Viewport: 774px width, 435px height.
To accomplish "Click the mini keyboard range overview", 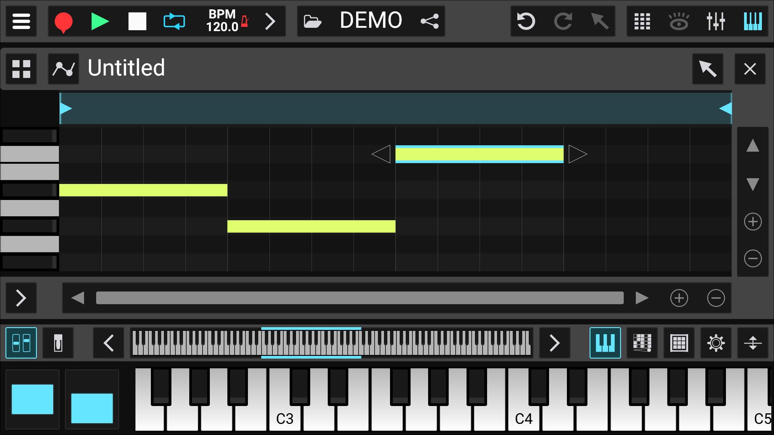I will tap(332, 343).
